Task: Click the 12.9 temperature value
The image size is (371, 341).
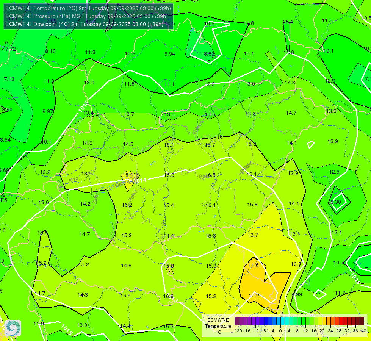Action: coord(293,173)
